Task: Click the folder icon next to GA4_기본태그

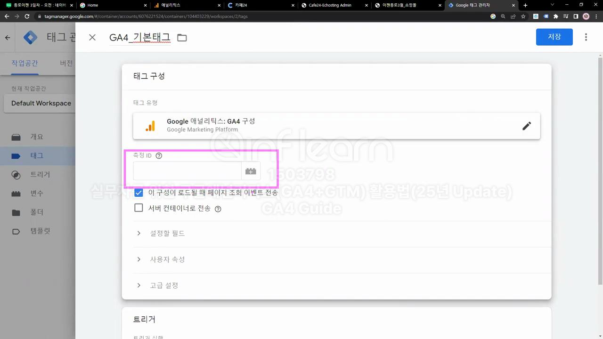Action: click(182, 38)
